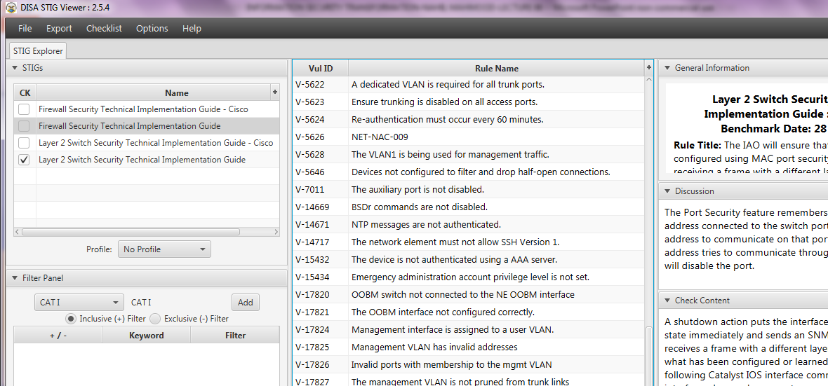Check the Firewall STIG - Cisco checkbox
Viewport: 828px width, 386px height.
(24, 110)
